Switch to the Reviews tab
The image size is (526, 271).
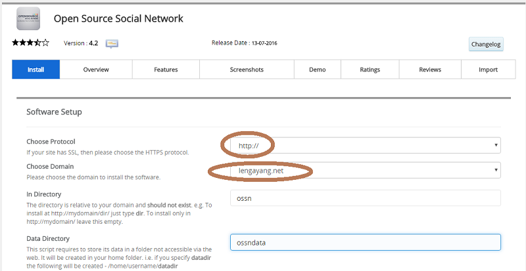pos(430,70)
